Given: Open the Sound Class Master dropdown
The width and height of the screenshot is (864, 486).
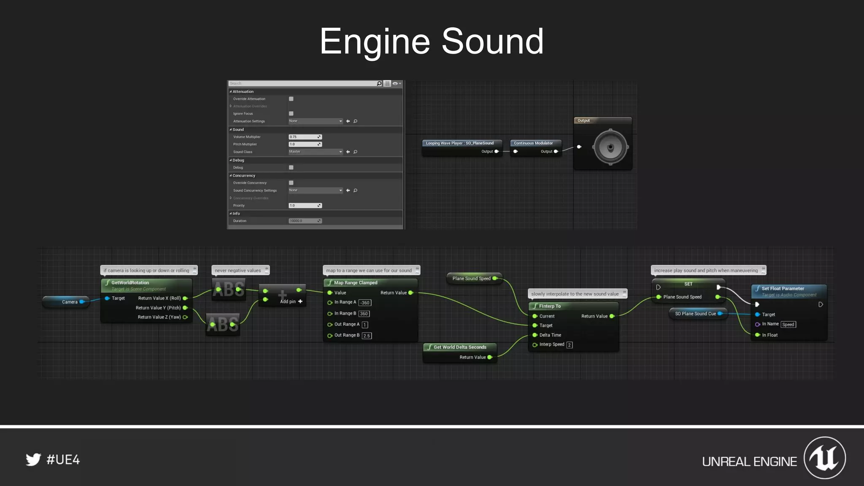Looking at the screenshot, I should point(316,152).
